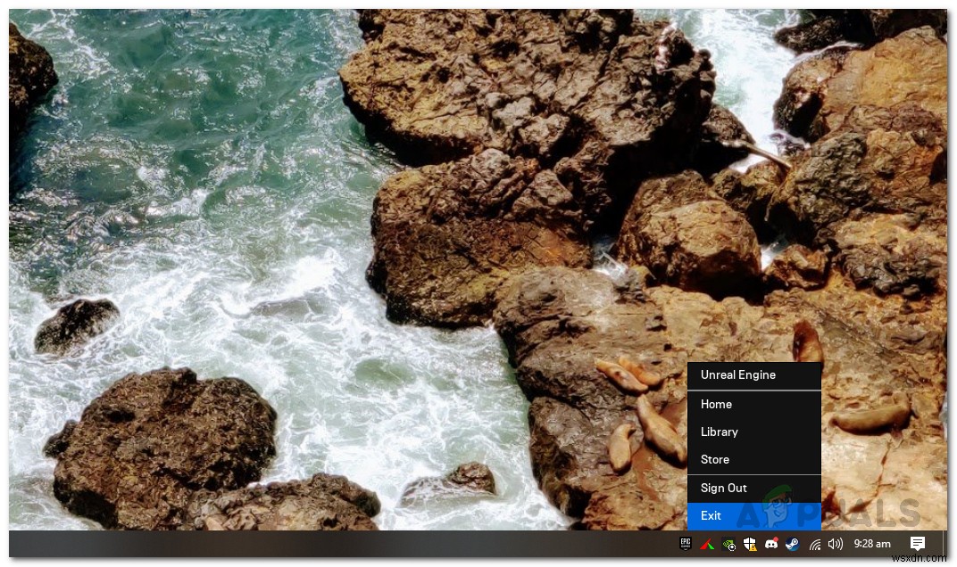Image resolution: width=957 pixels, height=567 pixels.
Task: Open the Steam tray icon
Action: pos(792,544)
